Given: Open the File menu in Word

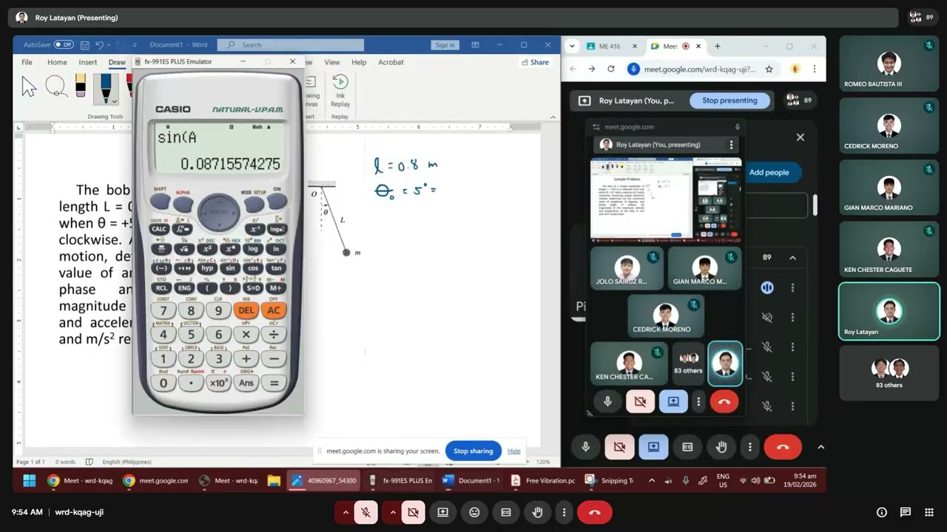Looking at the screenshot, I should (27, 62).
